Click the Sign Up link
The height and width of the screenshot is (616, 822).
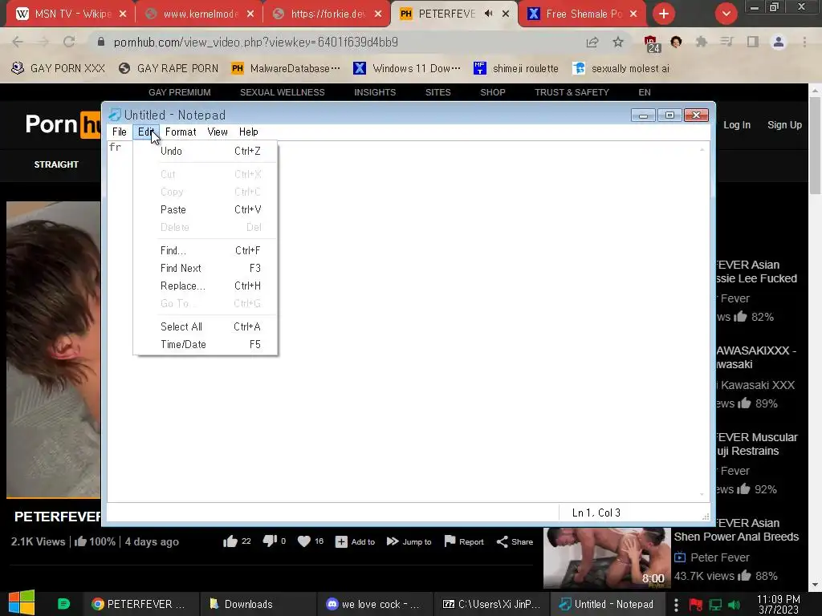pos(785,125)
